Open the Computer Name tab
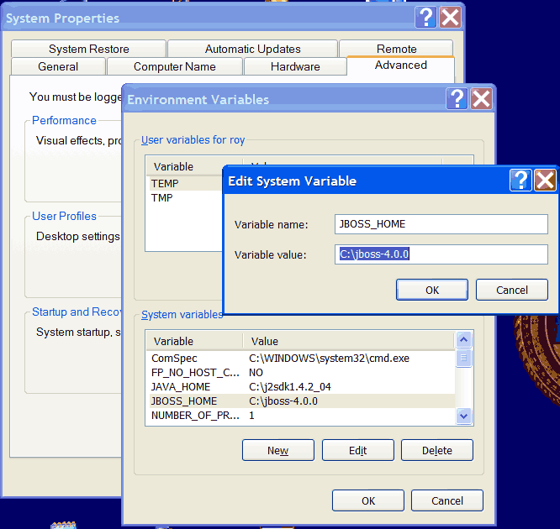 [x=174, y=66]
